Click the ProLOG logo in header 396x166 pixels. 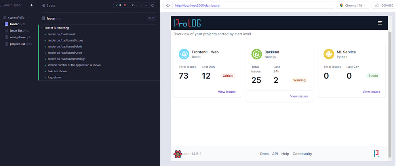pos(187,23)
